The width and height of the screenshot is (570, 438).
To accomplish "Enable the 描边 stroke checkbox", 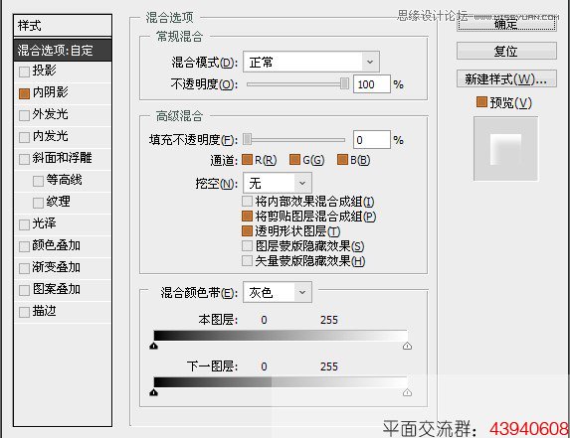I will click(24, 312).
